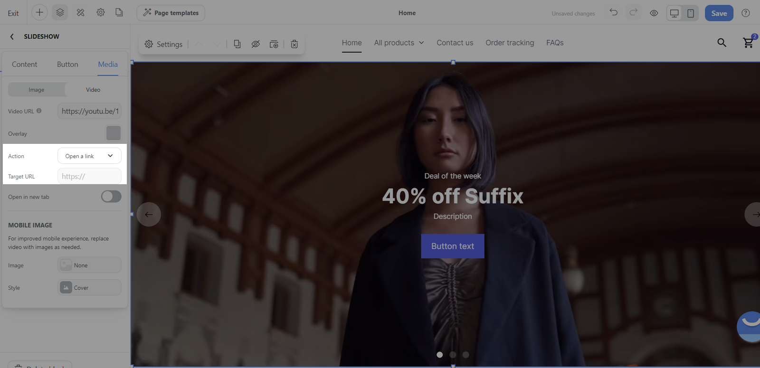The image size is (760, 368).
Task: Open the layers panel icon
Action: pyautogui.click(x=60, y=13)
